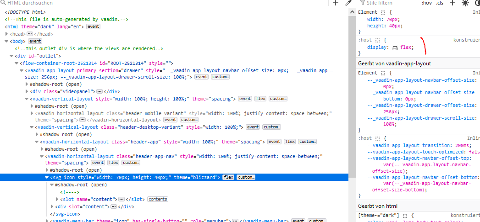Toggle the :hov pseudo-class panel

coord(426,3)
